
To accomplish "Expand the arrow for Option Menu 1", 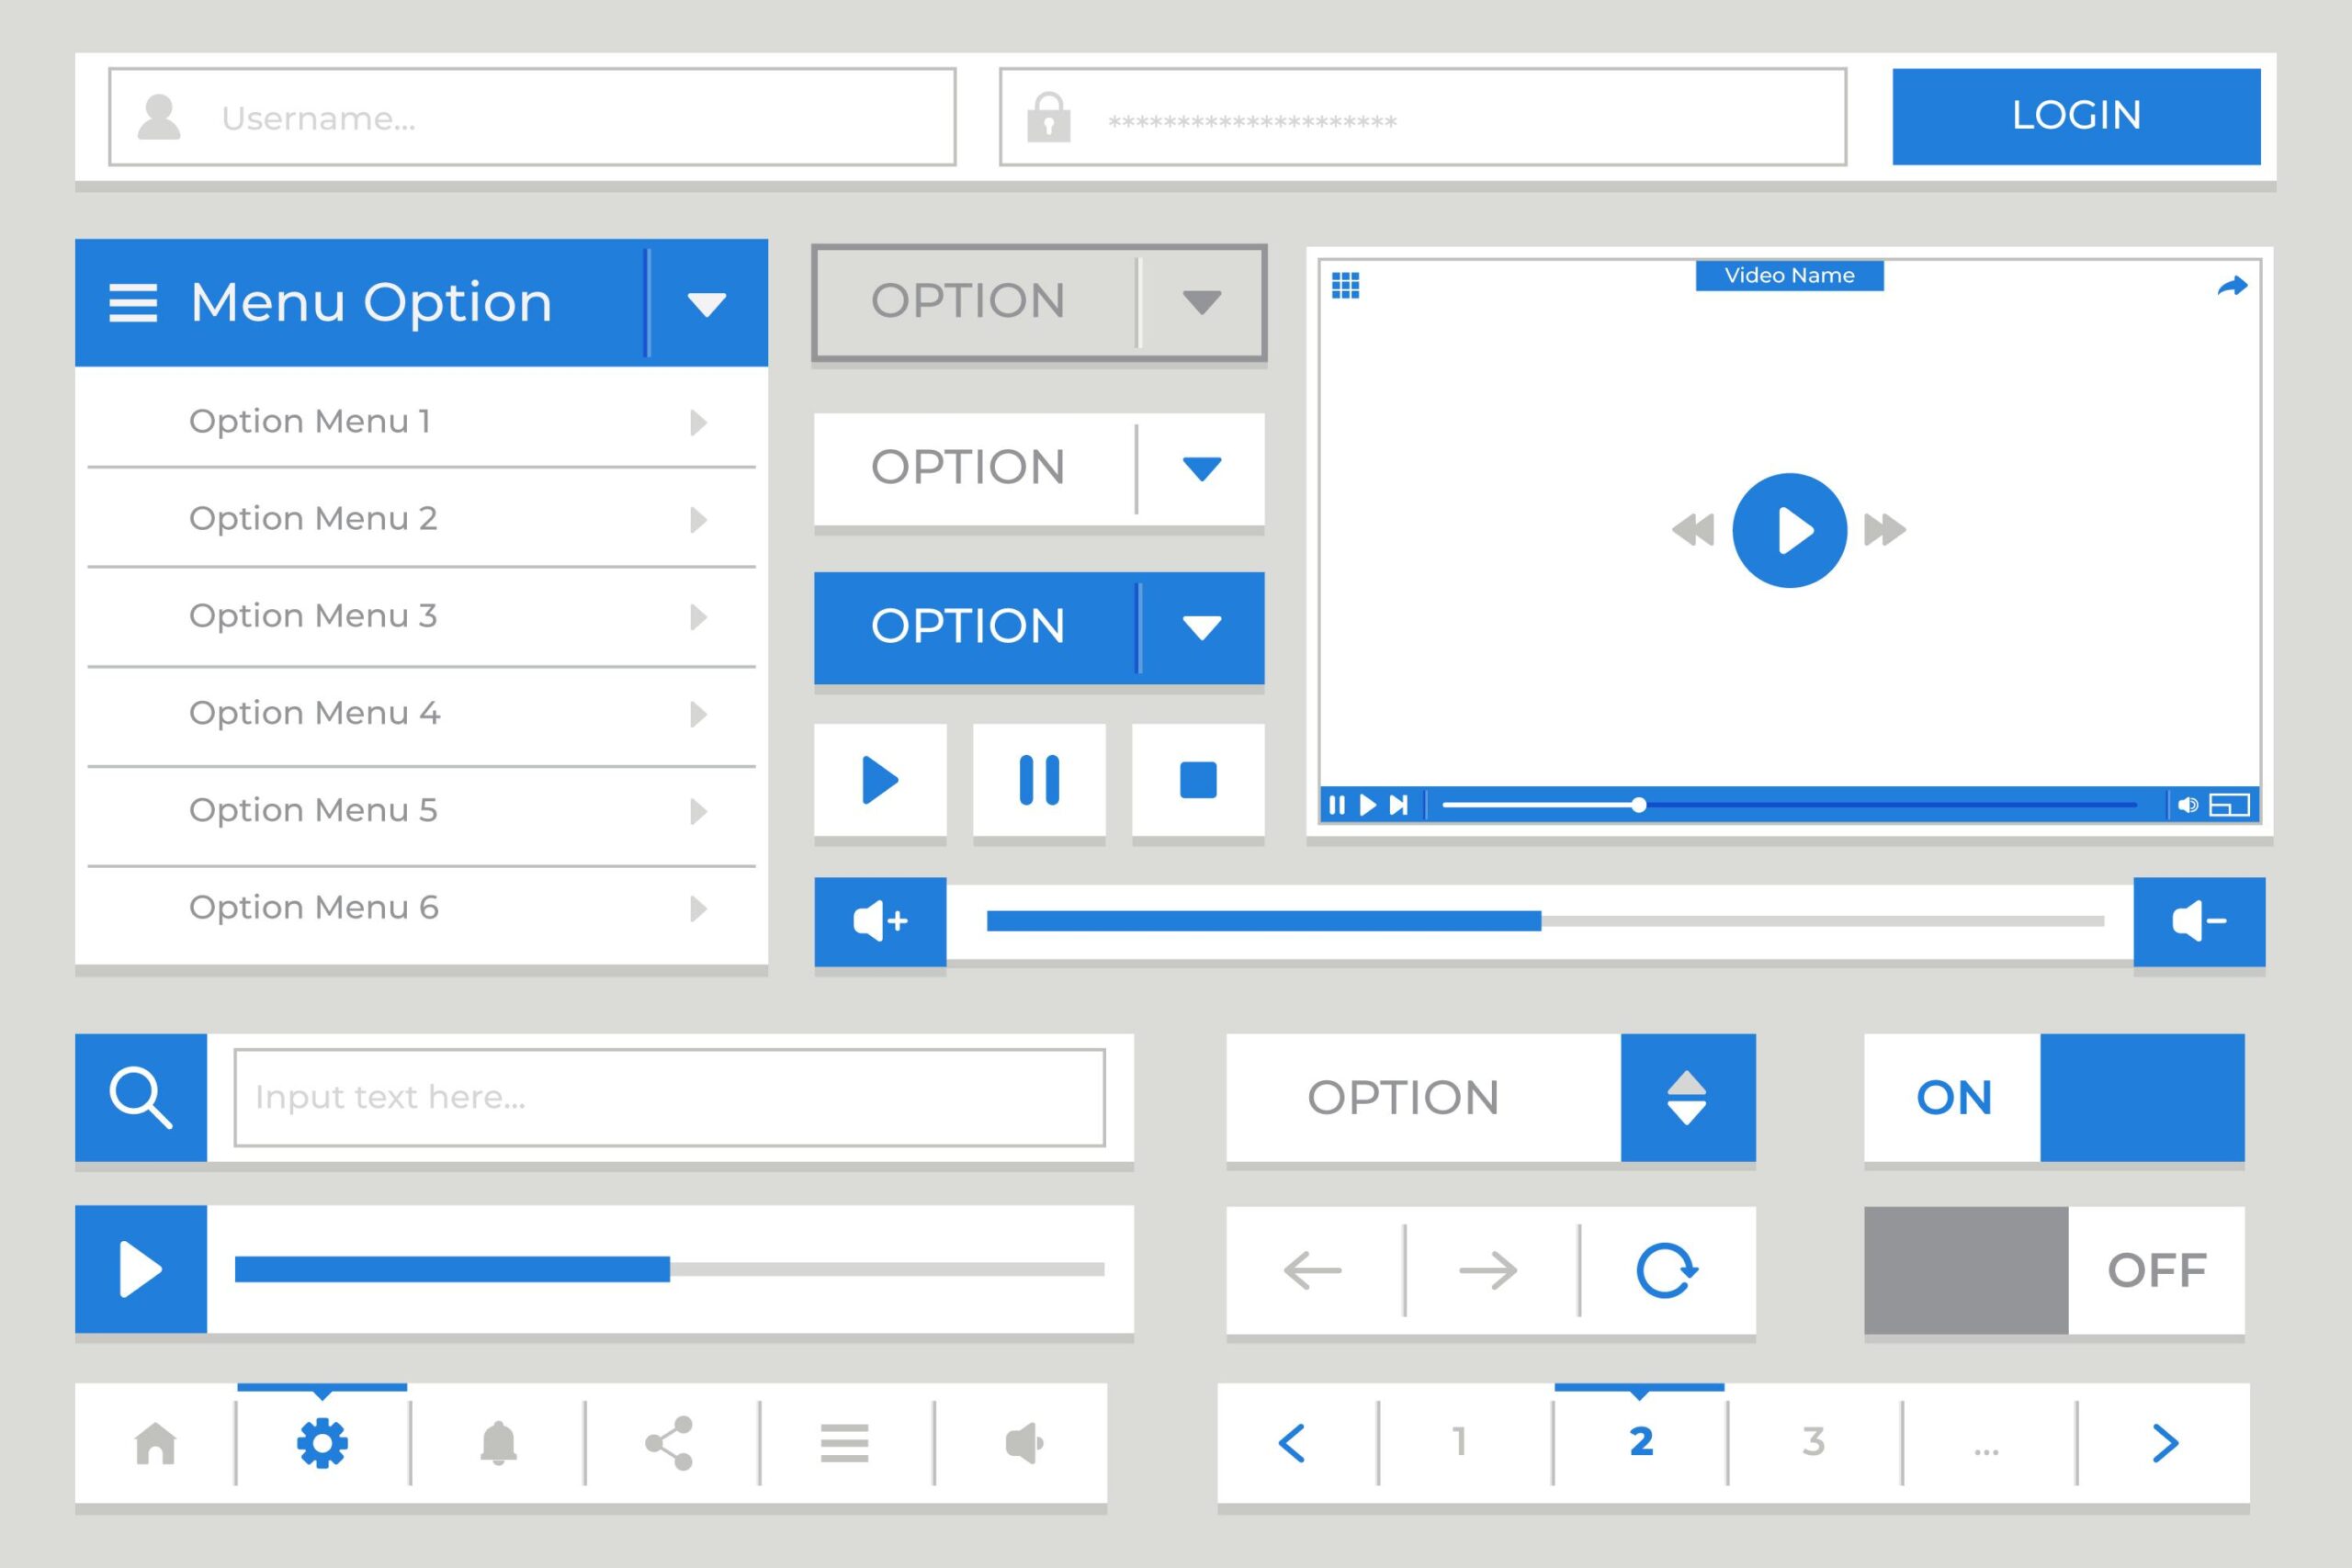I will [698, 423].
